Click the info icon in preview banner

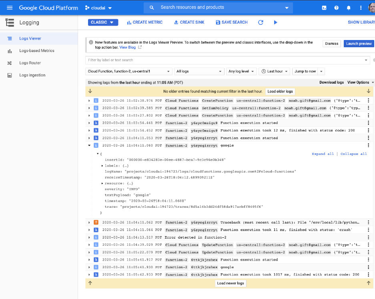pos(91,42)
